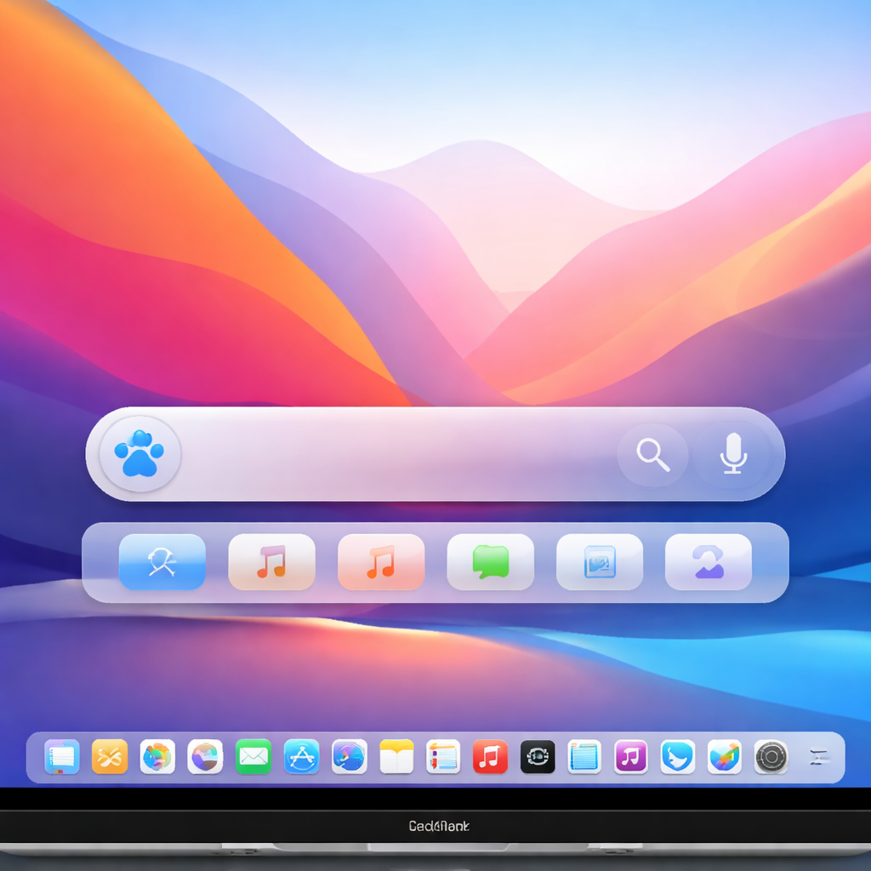Open the orange Music note suggestion
Image resolution: width=871 pixels, height=871 pixels.
[x=380, y=562]
